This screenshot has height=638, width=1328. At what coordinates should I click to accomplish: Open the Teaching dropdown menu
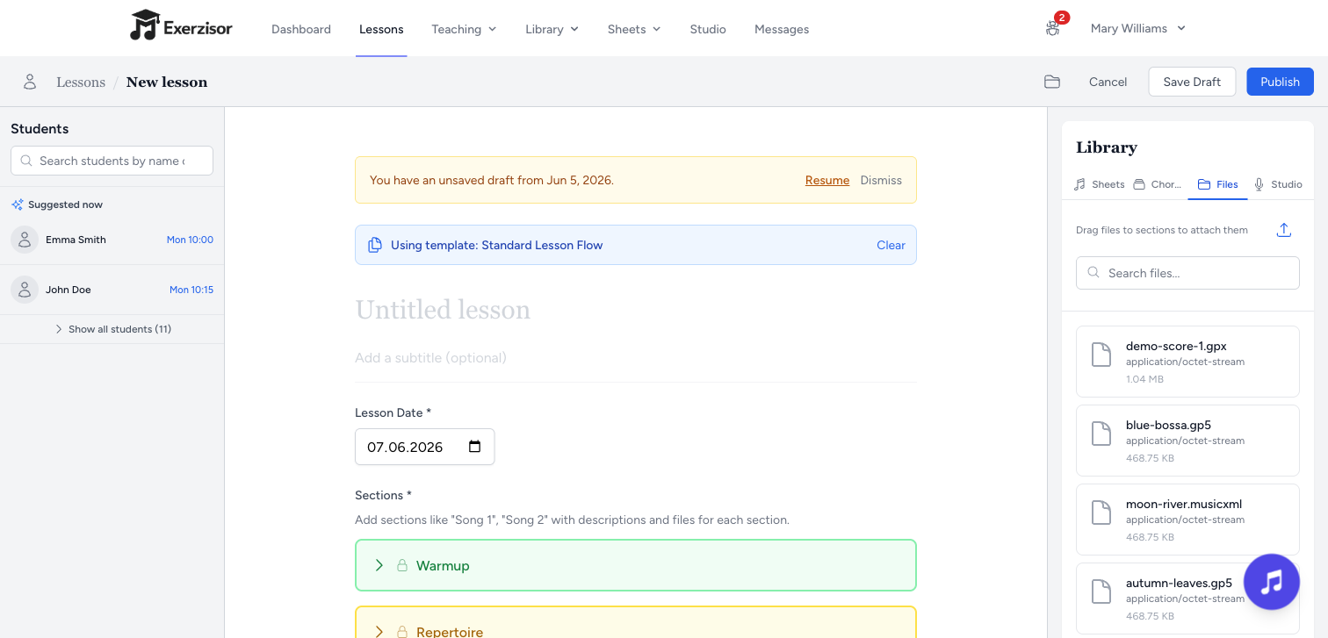point(464,29)
